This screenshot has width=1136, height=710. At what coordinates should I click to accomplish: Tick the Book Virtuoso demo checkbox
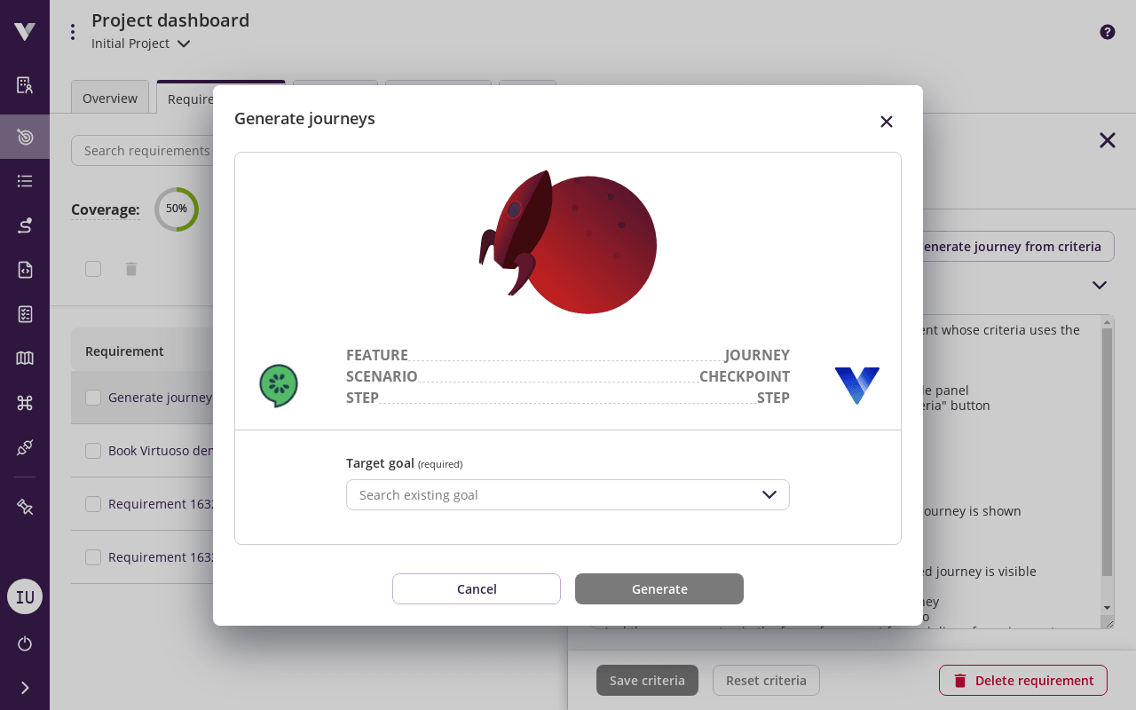click(93, 451)
